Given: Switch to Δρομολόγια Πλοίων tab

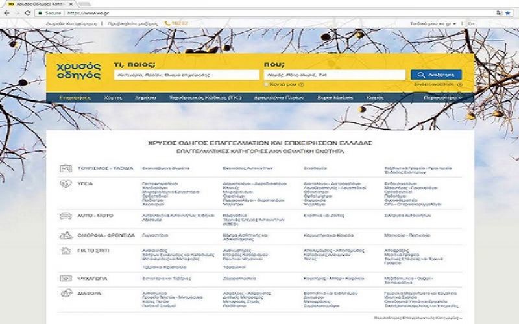Looking at the screenshot, I should click(x=279, y=98).
